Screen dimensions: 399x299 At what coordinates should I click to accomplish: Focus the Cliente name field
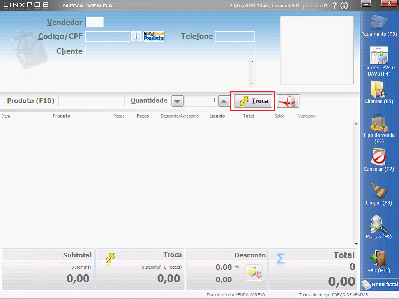pyautogui.click(x=170, y=51)
